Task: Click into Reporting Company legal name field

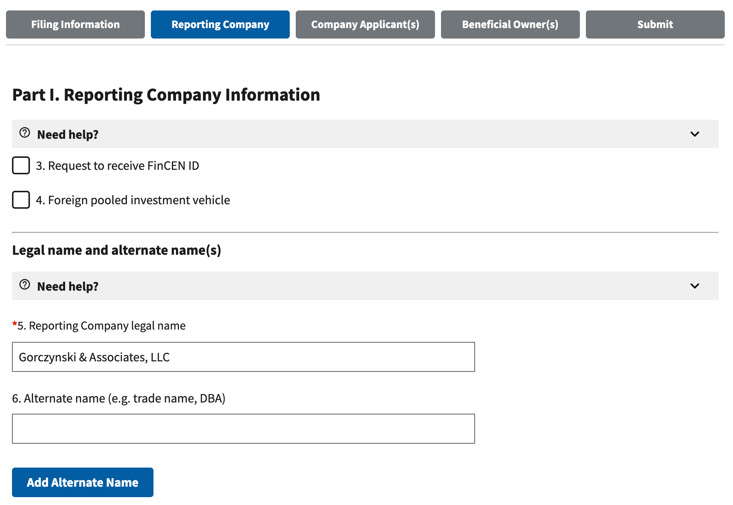Action: point(243,357)
